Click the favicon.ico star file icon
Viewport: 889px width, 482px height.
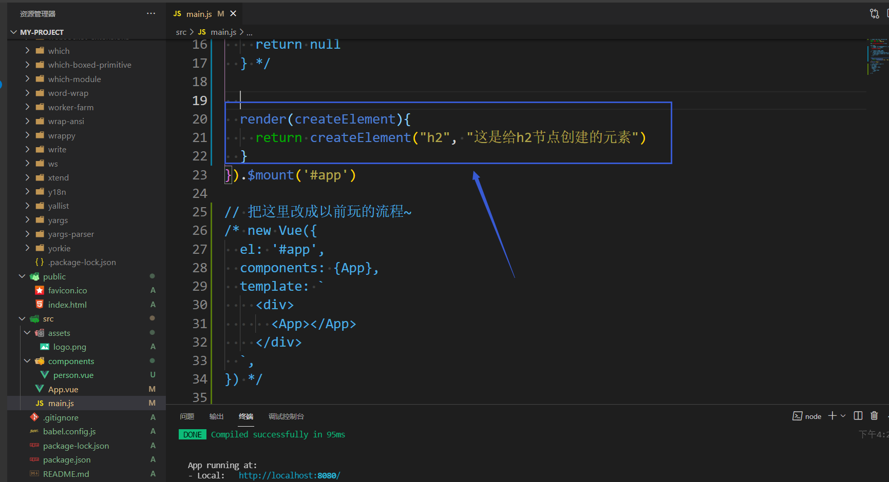pos(40,290)
